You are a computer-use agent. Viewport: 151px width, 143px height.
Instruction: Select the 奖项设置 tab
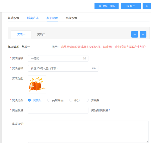[x=52, y=18]
